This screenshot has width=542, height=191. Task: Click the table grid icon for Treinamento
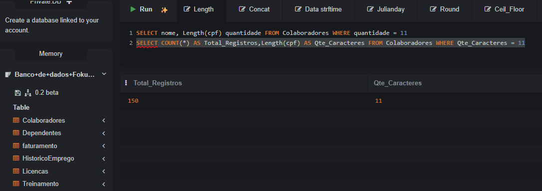[16, 184]
